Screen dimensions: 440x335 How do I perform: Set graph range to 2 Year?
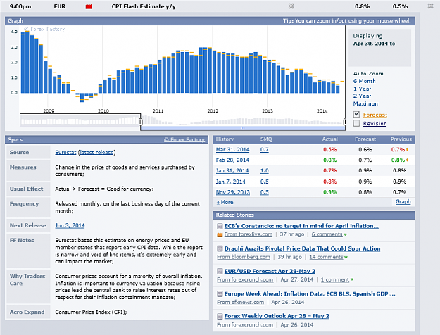click(x=362, y=96)
